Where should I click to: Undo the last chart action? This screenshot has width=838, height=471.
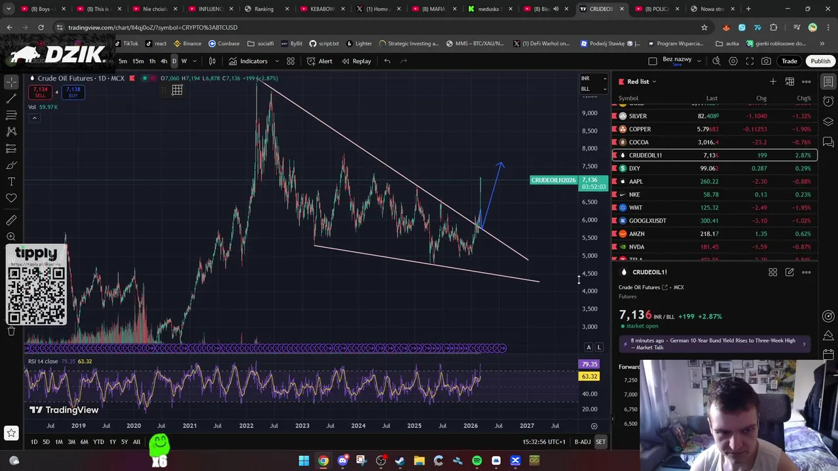(x=388, y=61)
